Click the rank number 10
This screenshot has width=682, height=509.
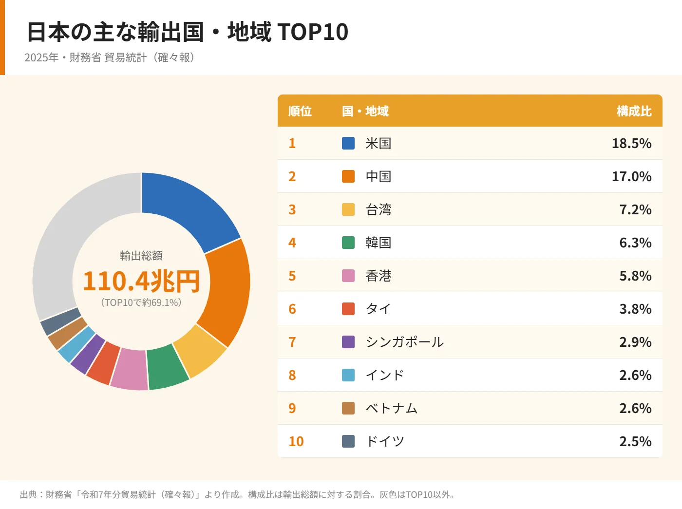point(296,441)
